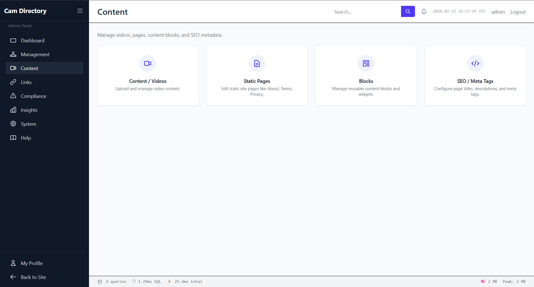Open notifications via the bell icon
Screen dimensions: 534x287
click(424, 12)
